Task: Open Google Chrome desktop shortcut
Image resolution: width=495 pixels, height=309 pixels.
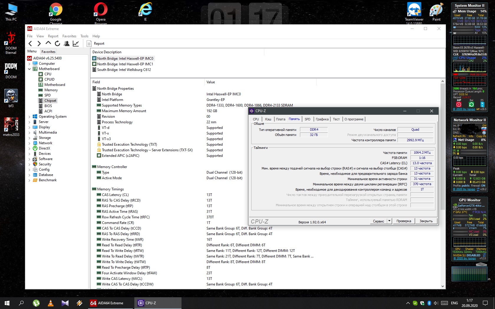Action: pyautogui.click(x=56, y=13)
